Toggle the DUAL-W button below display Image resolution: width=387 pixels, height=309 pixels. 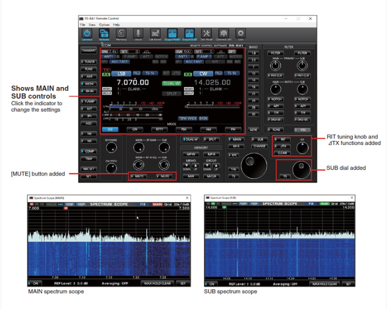click(x=191, y=139)
